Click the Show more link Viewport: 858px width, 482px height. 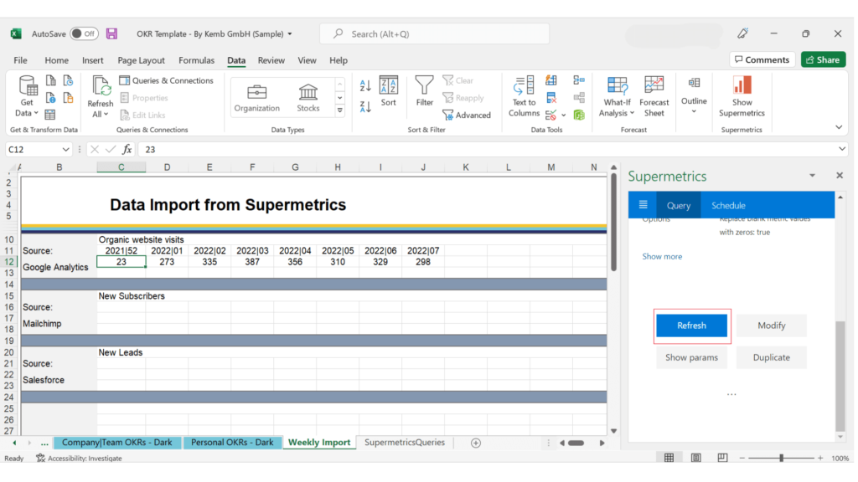click(662, 256)
